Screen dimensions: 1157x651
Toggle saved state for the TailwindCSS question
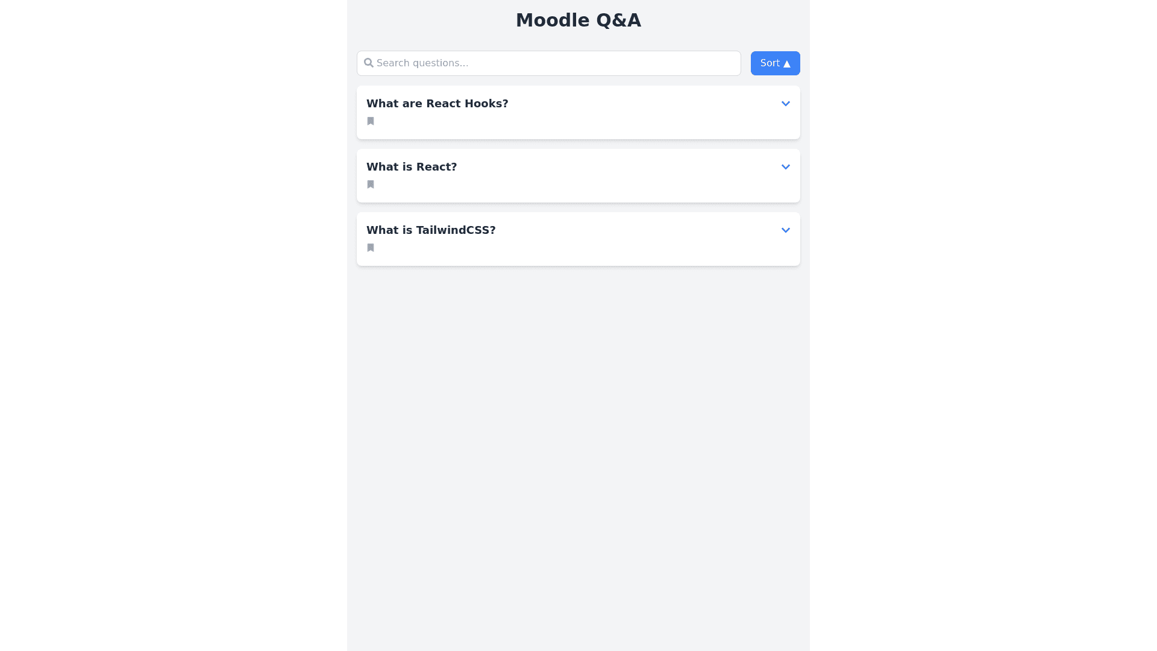(x=371, y=248)
